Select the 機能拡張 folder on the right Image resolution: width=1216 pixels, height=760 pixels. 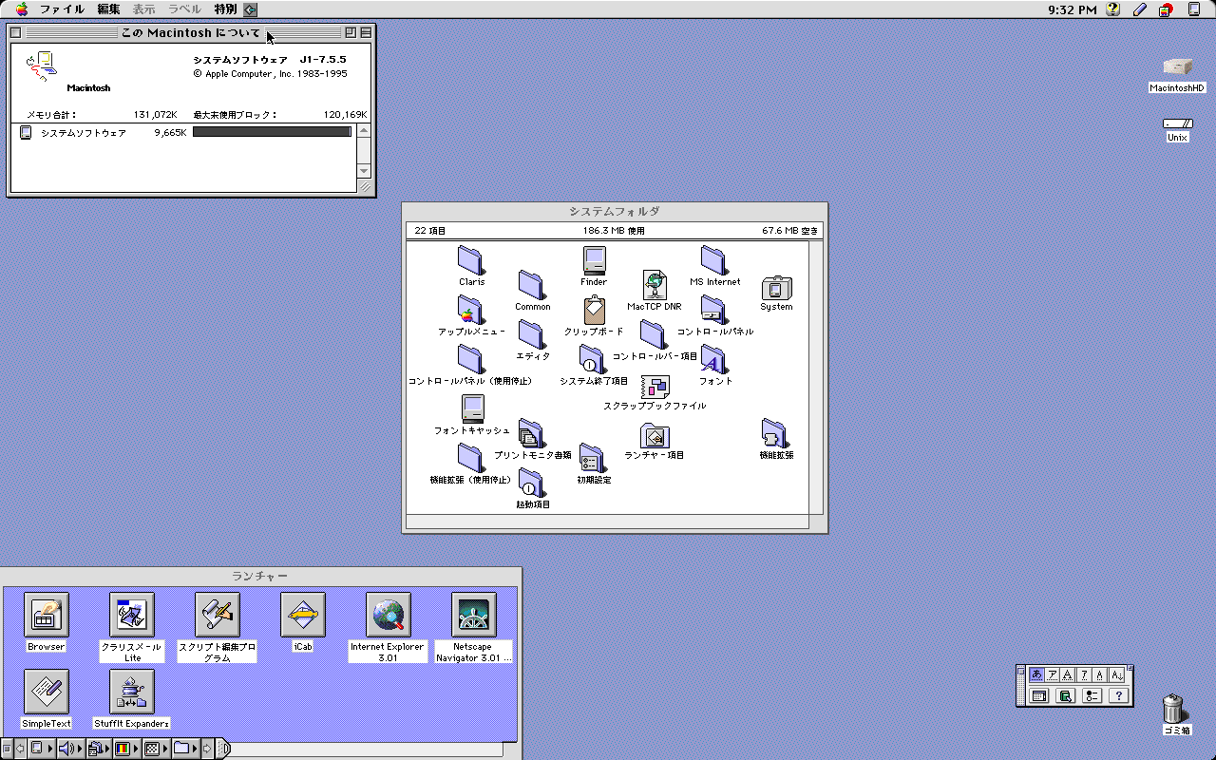[776, 433]
